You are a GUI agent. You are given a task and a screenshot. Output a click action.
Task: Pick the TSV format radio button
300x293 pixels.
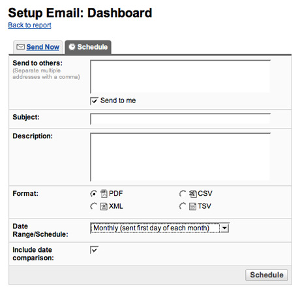(x=183, y=206)
